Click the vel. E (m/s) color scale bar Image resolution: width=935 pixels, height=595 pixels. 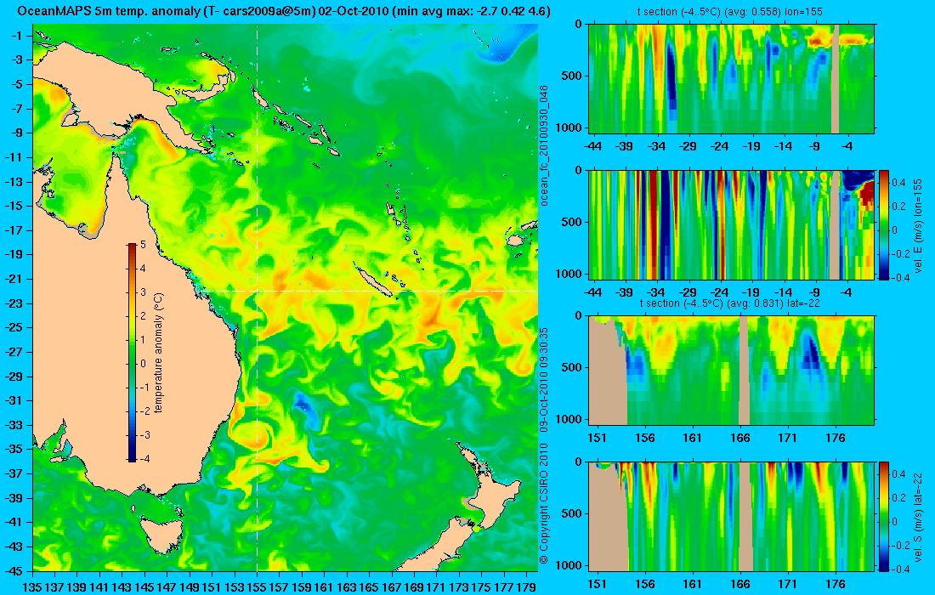[x=884, y=224]
